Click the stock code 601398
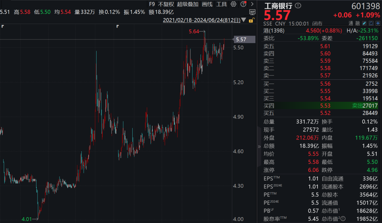382x223 pixels. pos(365,6)
